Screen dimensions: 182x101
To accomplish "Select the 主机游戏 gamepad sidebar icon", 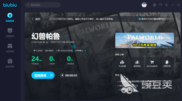I will coord(10,46).
